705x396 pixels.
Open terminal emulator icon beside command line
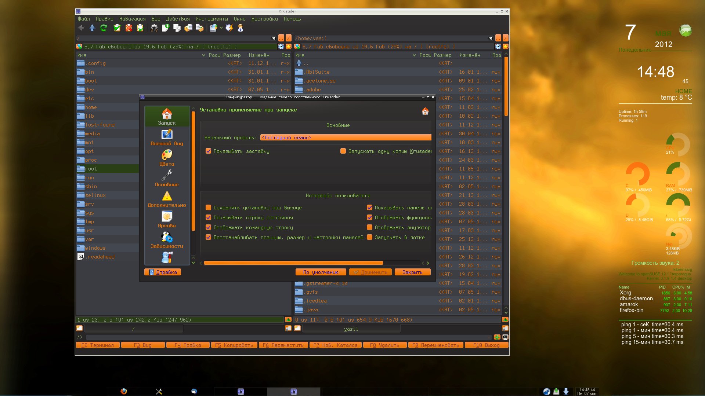(505, 337)
